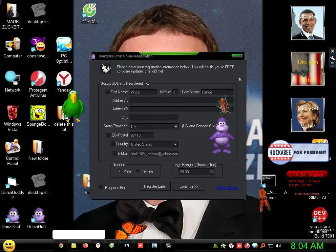Click the network tray icon
This screenshot has height=252, width=336.
click(x=271, y=246)
